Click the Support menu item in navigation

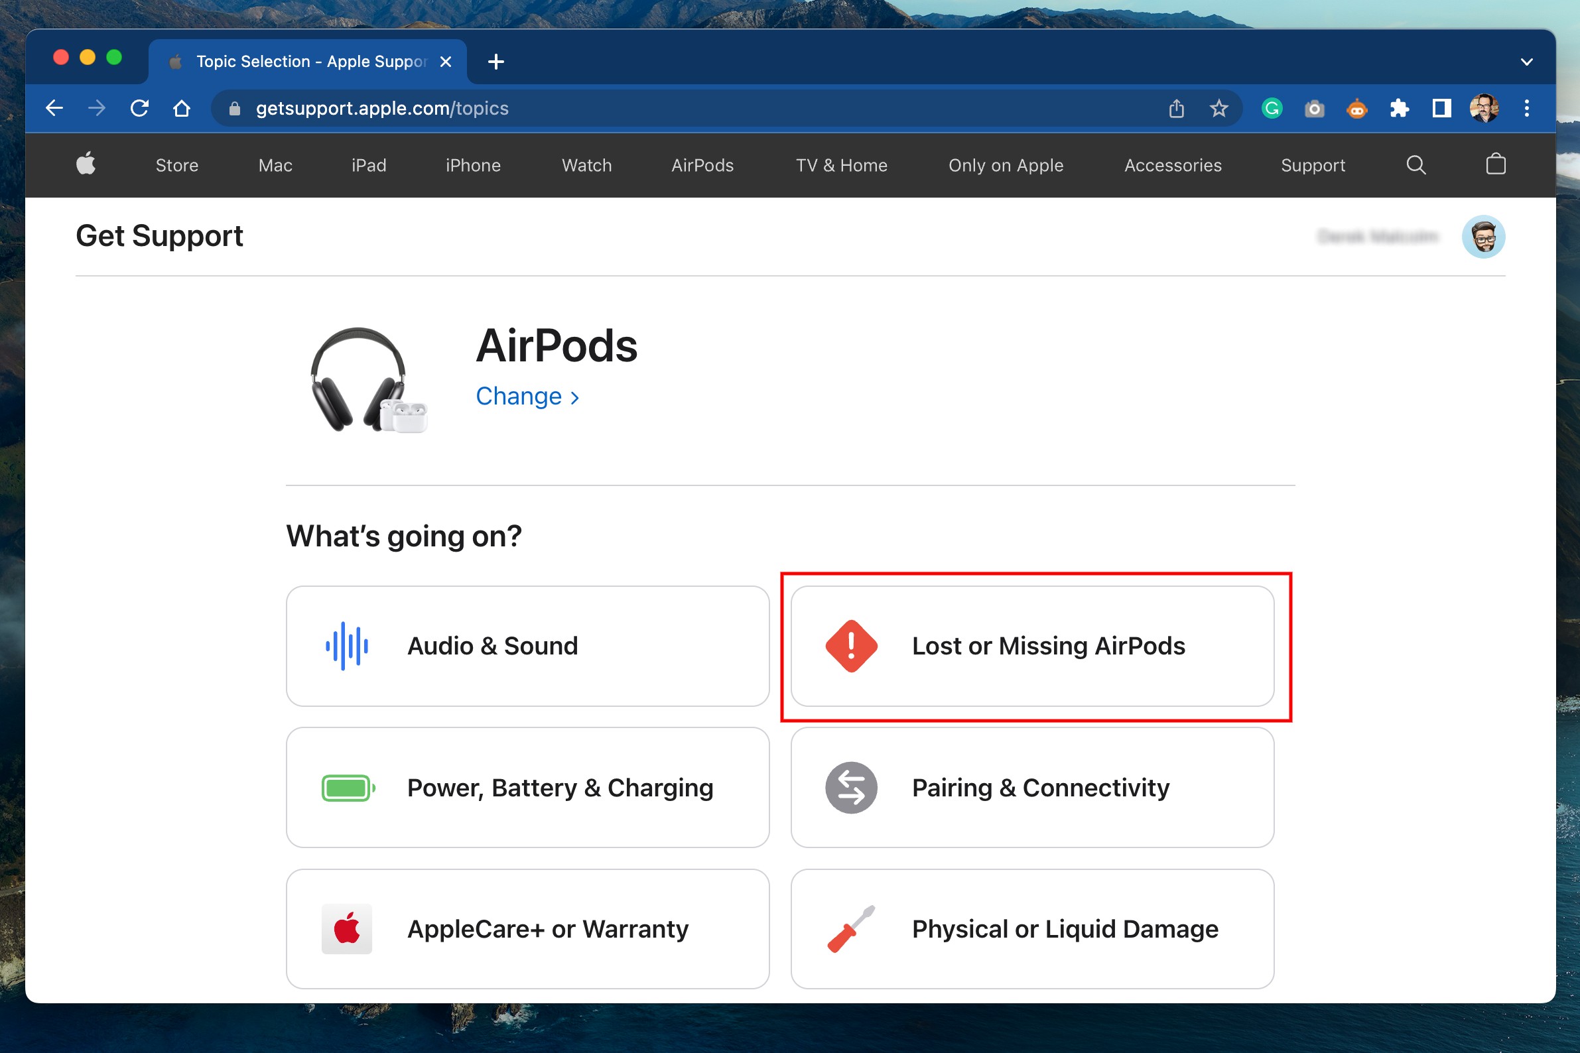1312,164
